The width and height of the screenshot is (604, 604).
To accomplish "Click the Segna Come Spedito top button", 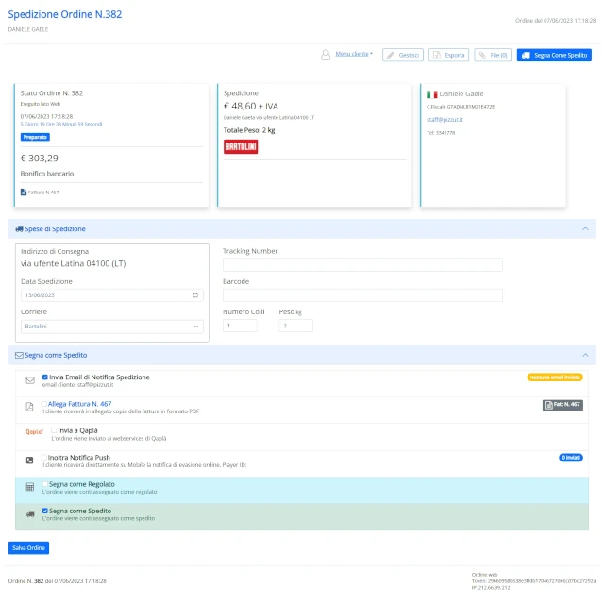I will [x=554, y=55].
